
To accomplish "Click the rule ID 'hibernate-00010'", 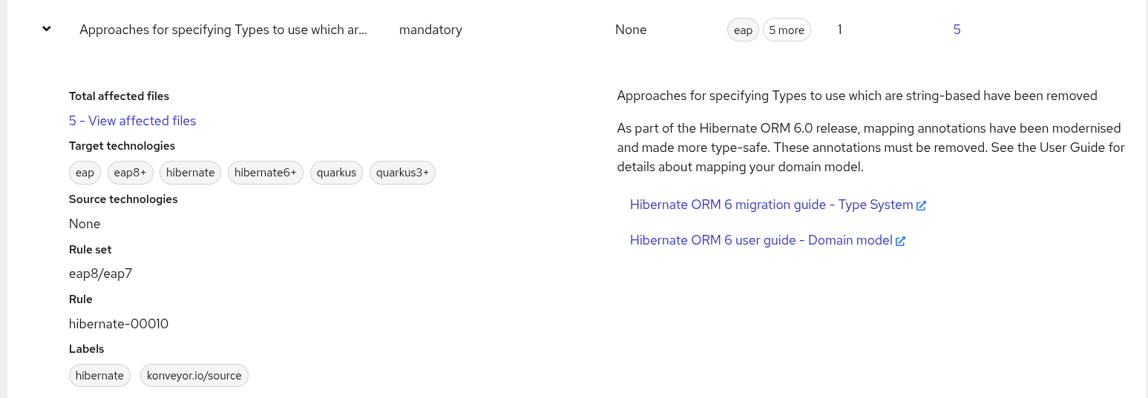I will tap(119, 324).
